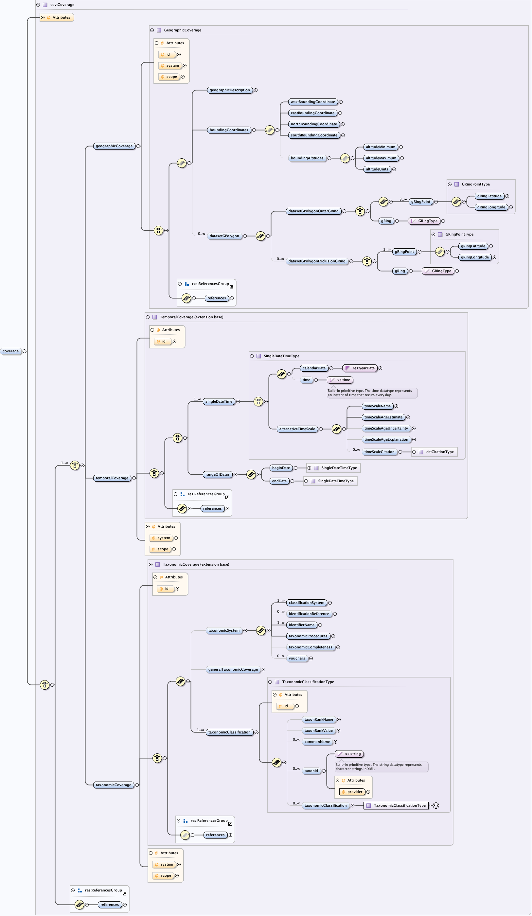The height and width of the screenshot is (916, 532).
Task: Click the sequence icon after alternativeTimeScale
Action: tap(336, 429)
